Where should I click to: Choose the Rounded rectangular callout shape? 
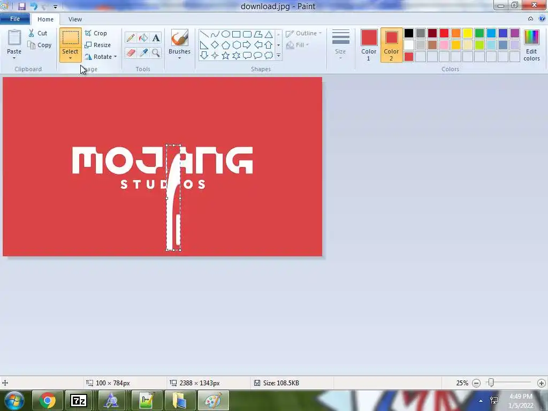[247, 55]
